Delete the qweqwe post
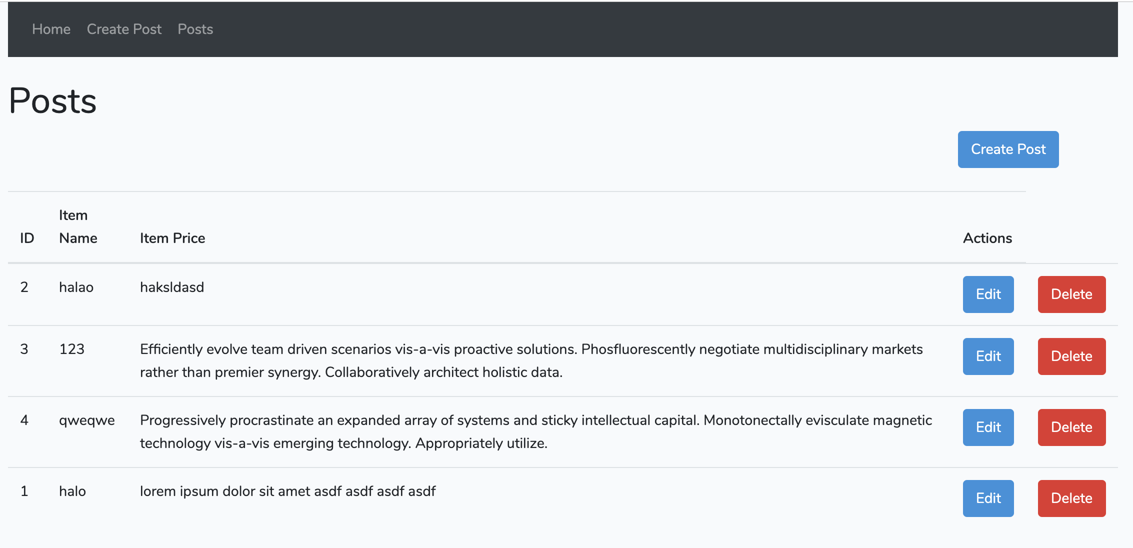1133x548 pixels. click(x=1071, y=427)
